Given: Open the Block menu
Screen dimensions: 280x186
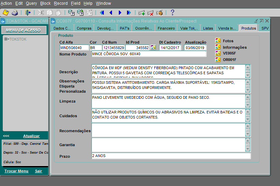Looking at the screenshot, I should click(45, 3).
